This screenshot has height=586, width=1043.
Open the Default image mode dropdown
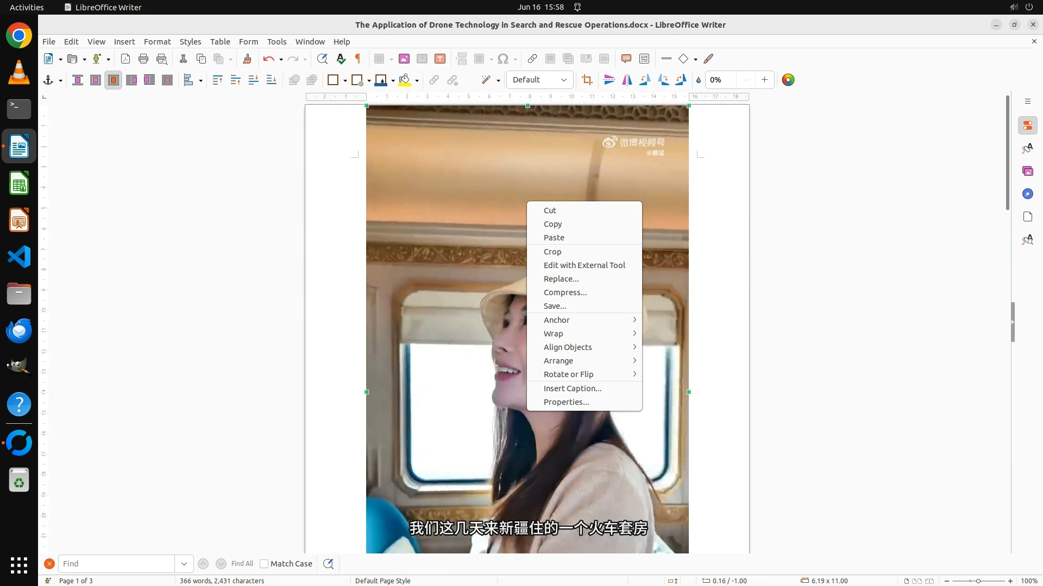tap(539, 80)
